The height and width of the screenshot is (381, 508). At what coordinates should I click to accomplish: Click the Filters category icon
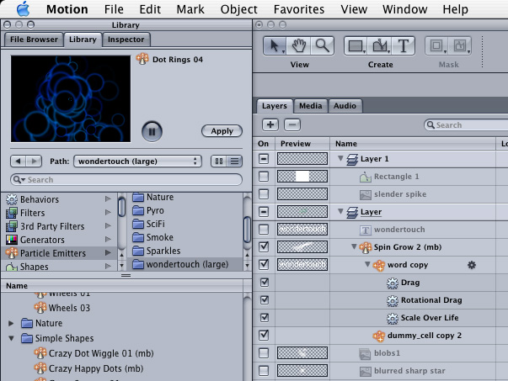point(12,213)
